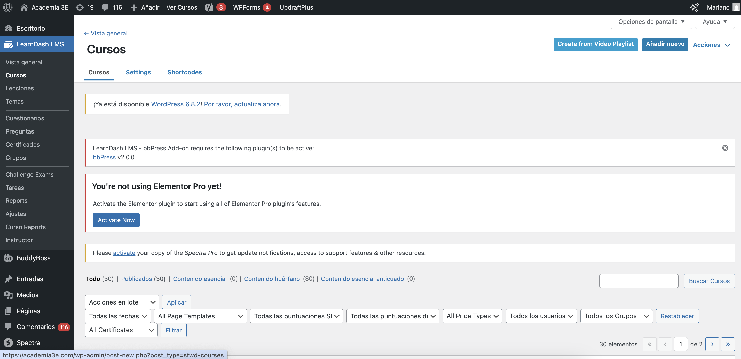Expand Opciones de pantalla panel
741x359 pixels.
point(651,22)
